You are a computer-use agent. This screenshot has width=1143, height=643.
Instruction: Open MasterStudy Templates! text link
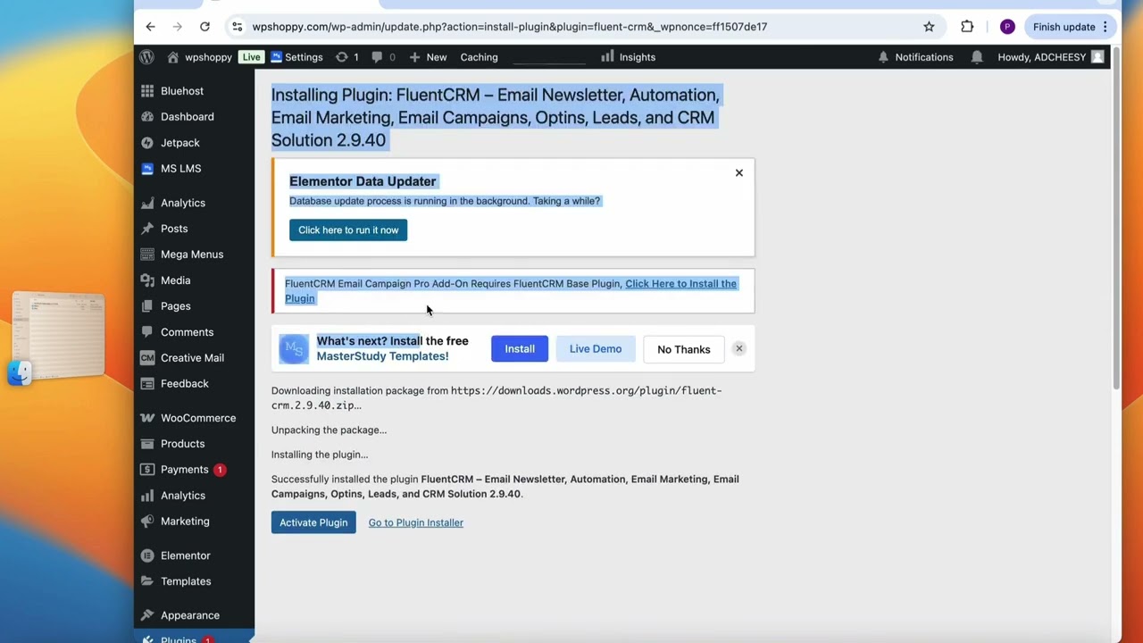click(x=382, y=356)
